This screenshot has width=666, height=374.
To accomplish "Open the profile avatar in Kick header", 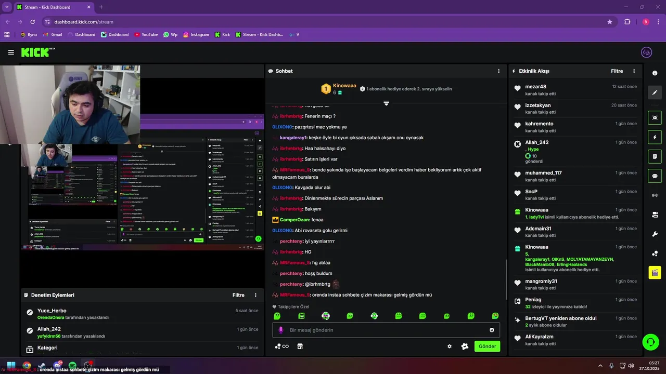I will click(x=647, y=52).
